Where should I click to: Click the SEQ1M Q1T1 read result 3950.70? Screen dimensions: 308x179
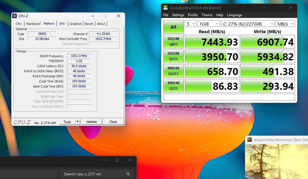[x=212, y=57]
